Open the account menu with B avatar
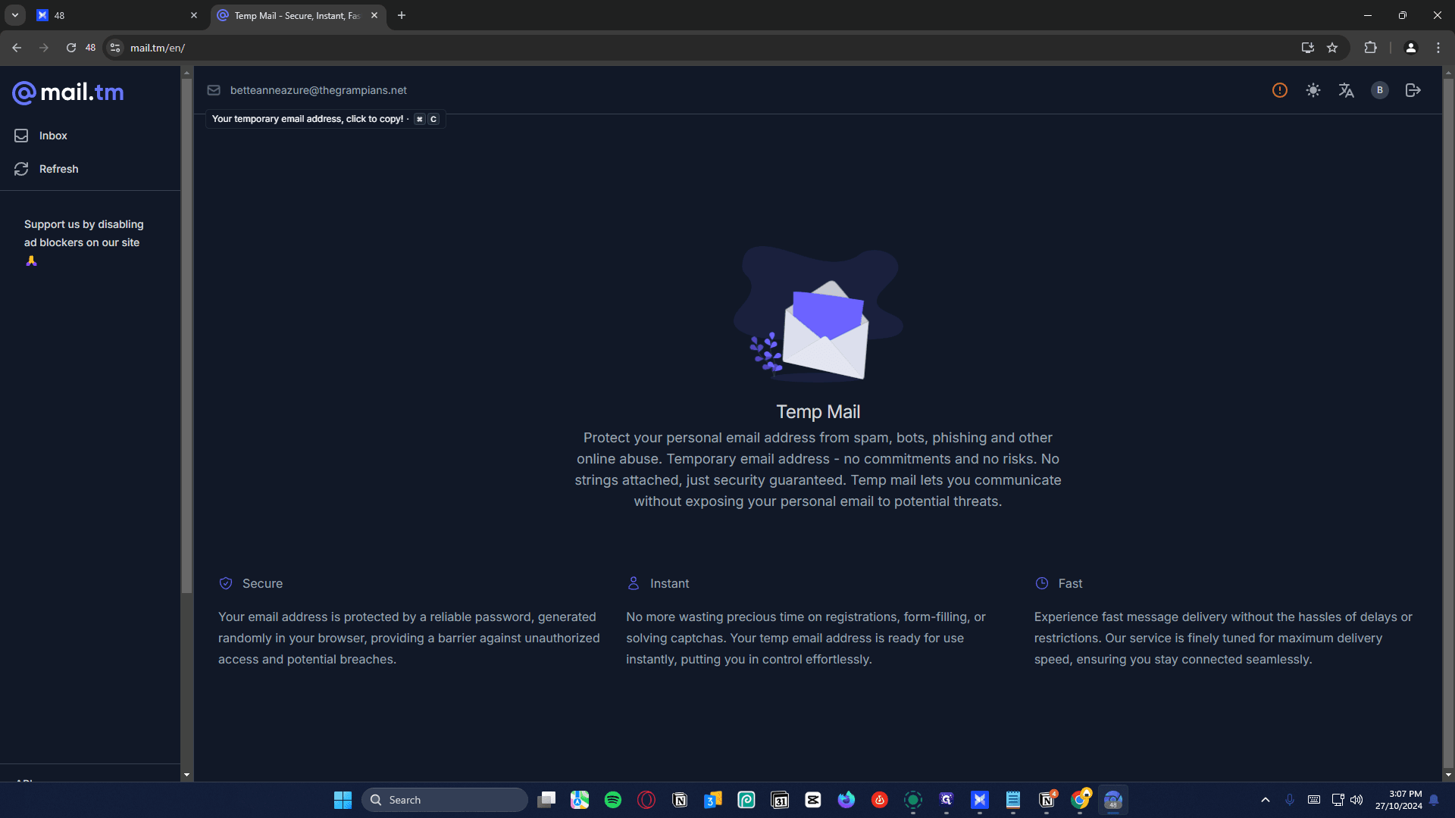 [x=1380, y=90]
